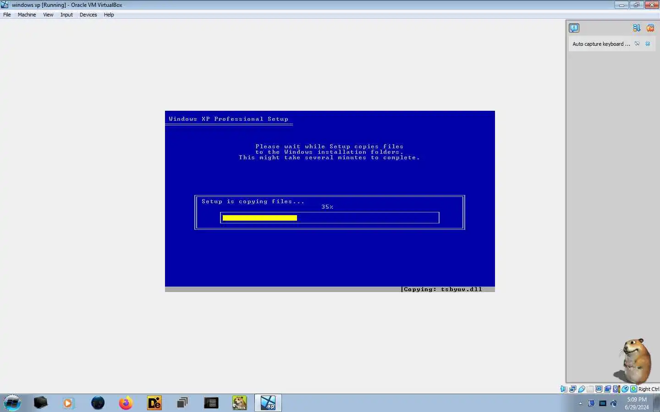
Task: Open the Input menu
Action: [x=66, y=15]
